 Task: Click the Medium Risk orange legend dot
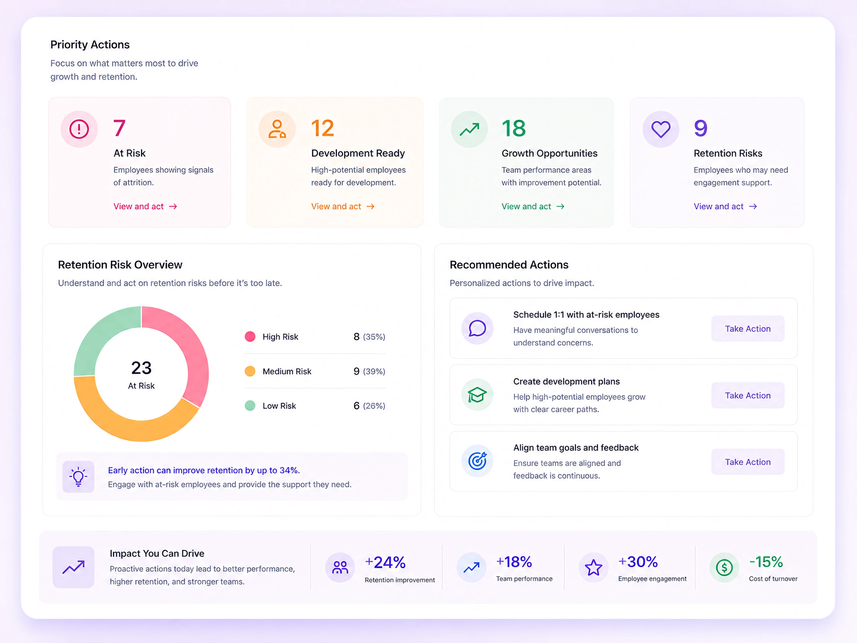coord(250,371)
